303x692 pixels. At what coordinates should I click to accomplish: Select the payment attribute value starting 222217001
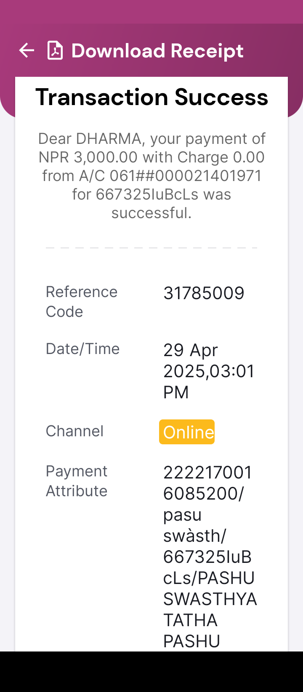(x=210, y=557)
